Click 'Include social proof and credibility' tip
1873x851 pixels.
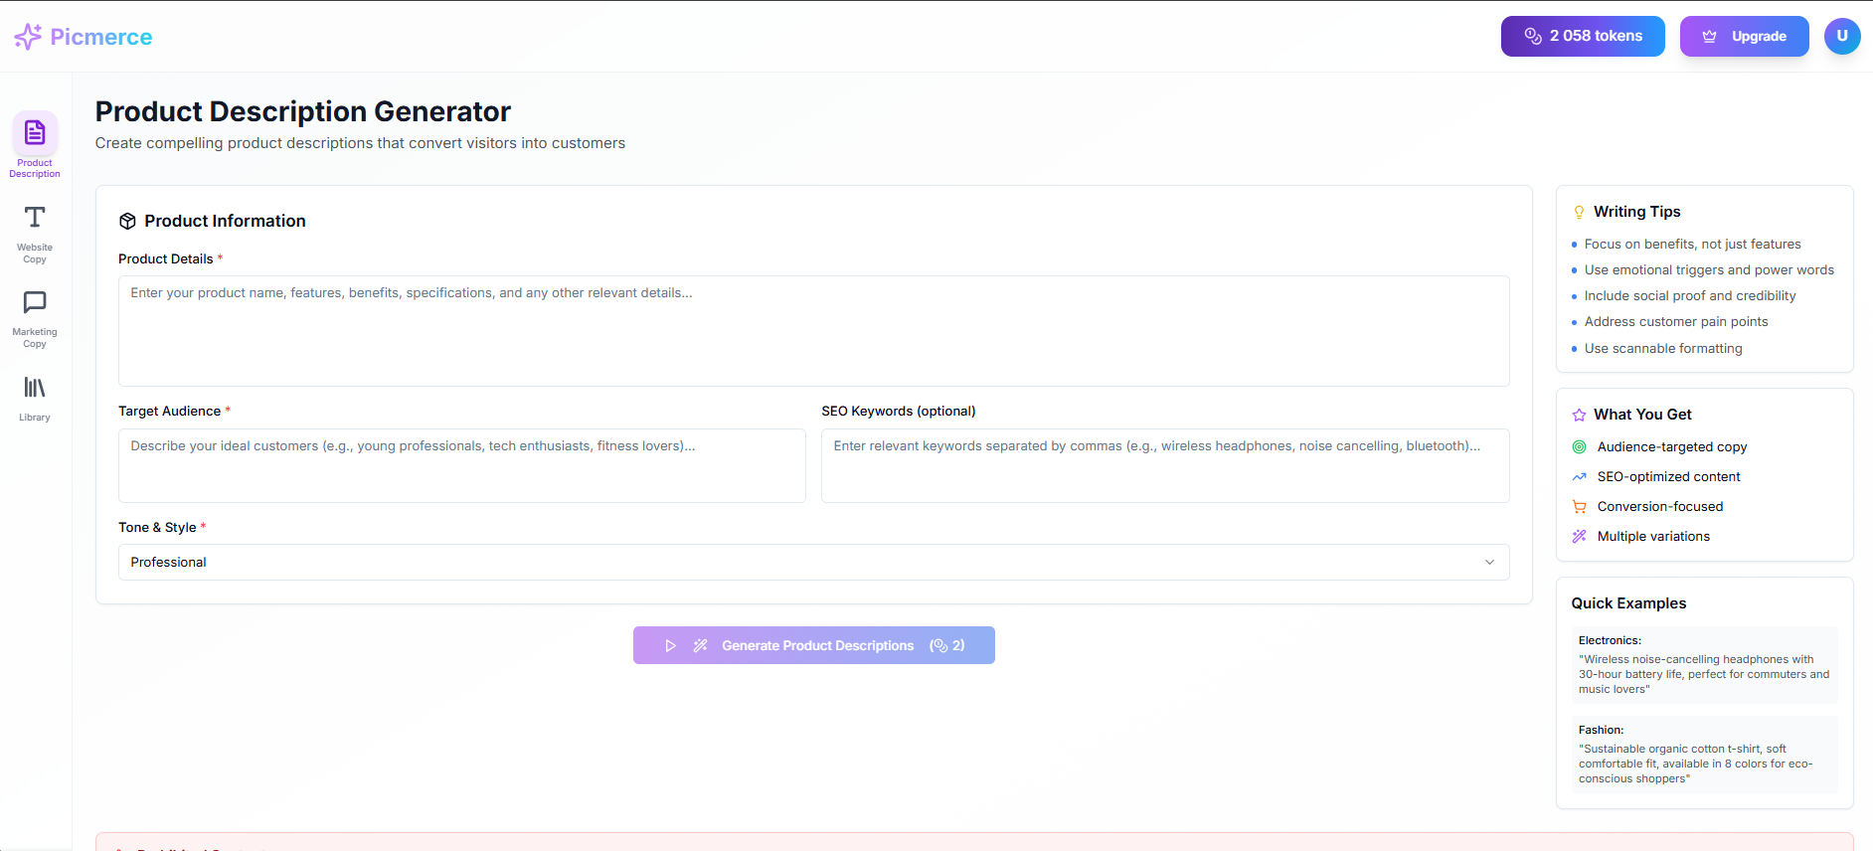(x=1690, y=296)
